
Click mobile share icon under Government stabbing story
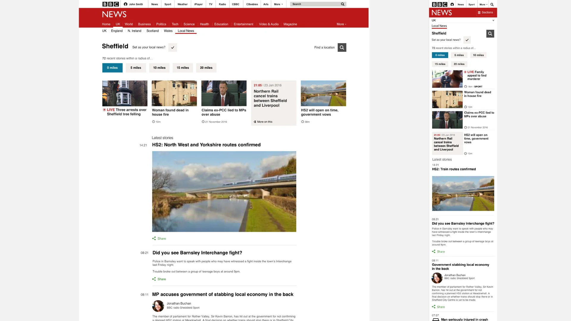pos(434,307)
